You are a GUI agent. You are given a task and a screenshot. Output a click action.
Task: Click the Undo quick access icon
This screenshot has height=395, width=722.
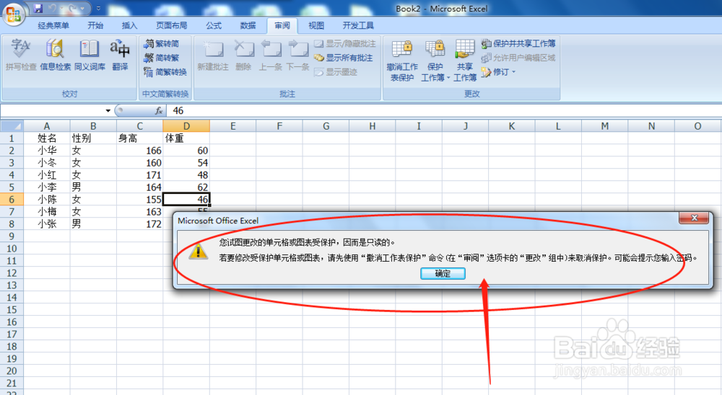(x=53, y=8)
